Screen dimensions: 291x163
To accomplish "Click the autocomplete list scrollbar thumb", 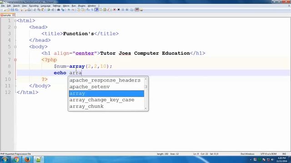I will [145, 86].
